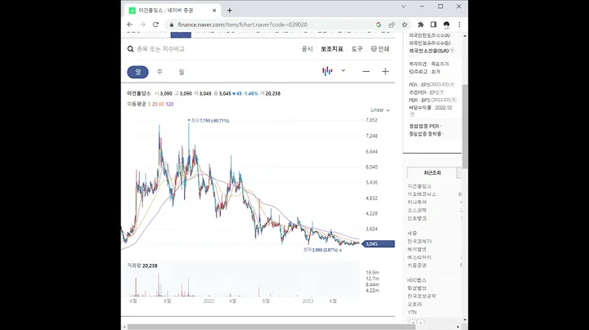Click the 최저 2,960 low-price label
589x330 pixels.
point(322,250)
